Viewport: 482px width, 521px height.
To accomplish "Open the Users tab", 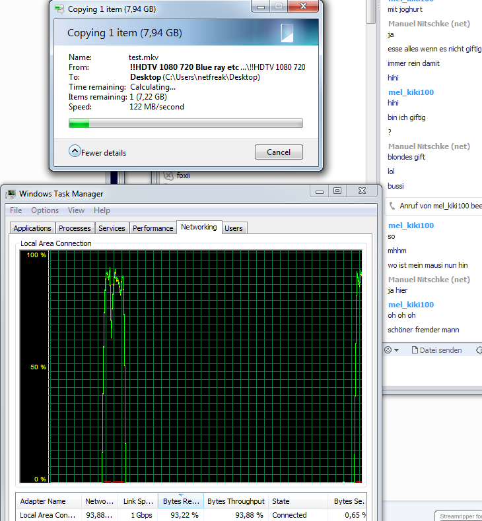I will 234,228.
